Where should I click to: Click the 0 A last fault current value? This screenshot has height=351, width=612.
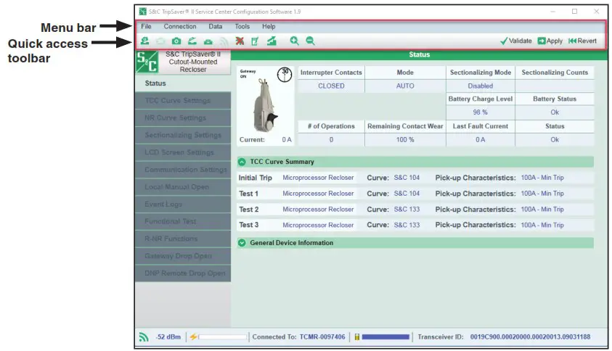tap(481, 140)
